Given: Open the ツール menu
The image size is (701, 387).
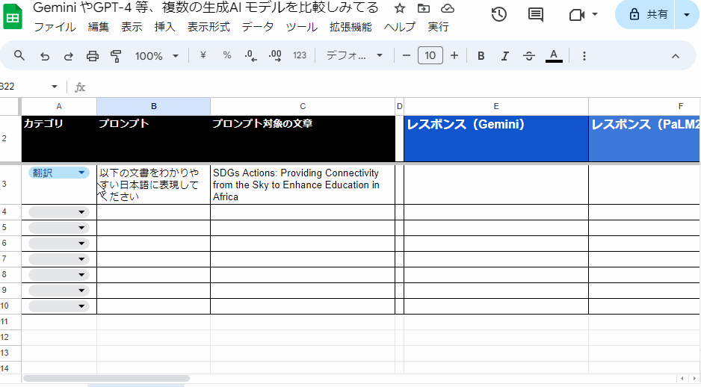Looking at the screenshot, I should (x=302, y=27).
